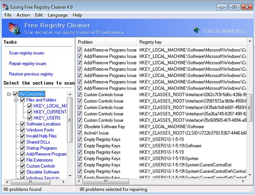This screenshot has width=255, height=195.
Task: Click Scan registry issues link
Action: pyautogui.click(x=27, y=53)
